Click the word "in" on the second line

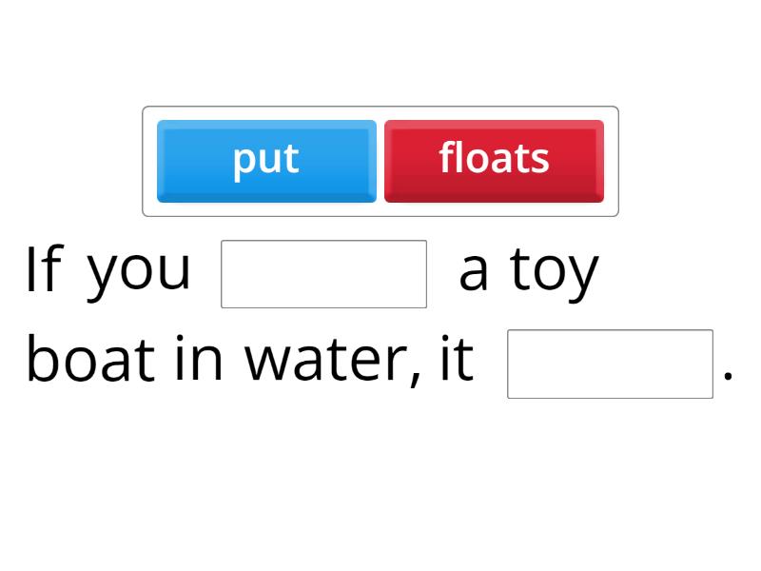pyautogui.click(x=200, y=362)
